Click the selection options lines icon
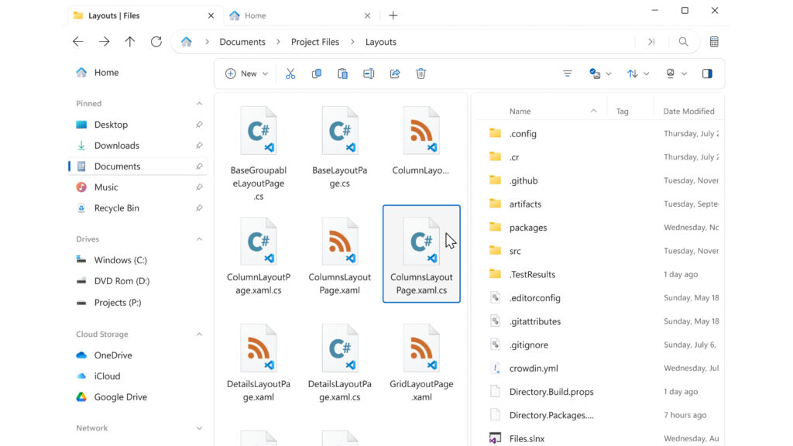 coord(568,74)
